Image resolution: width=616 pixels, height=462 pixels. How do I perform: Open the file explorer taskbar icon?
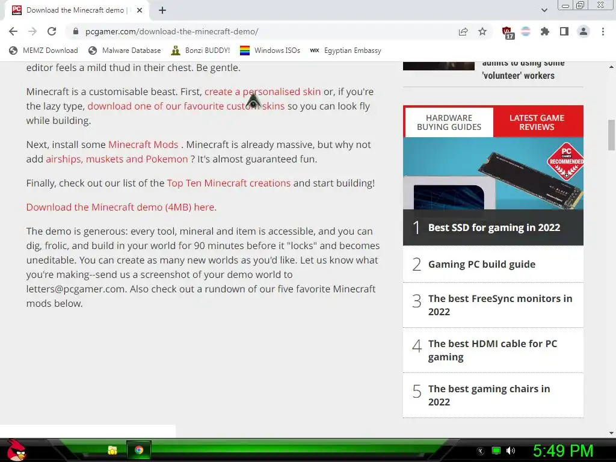(x=112, y=450)
